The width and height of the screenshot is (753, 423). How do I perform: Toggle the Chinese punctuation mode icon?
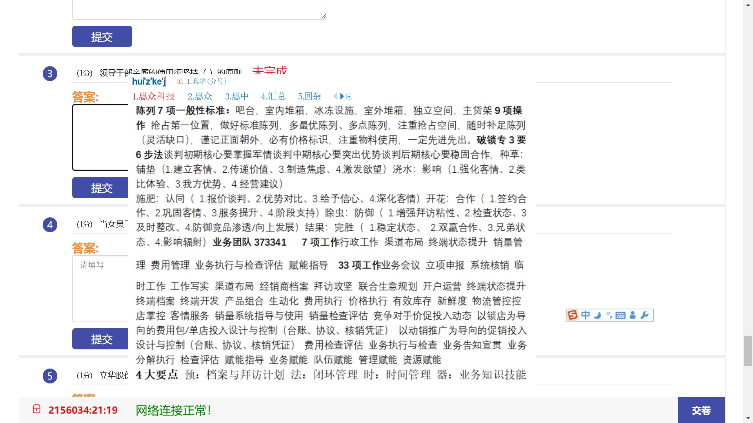pyautogui.click(x=609, y=315)
